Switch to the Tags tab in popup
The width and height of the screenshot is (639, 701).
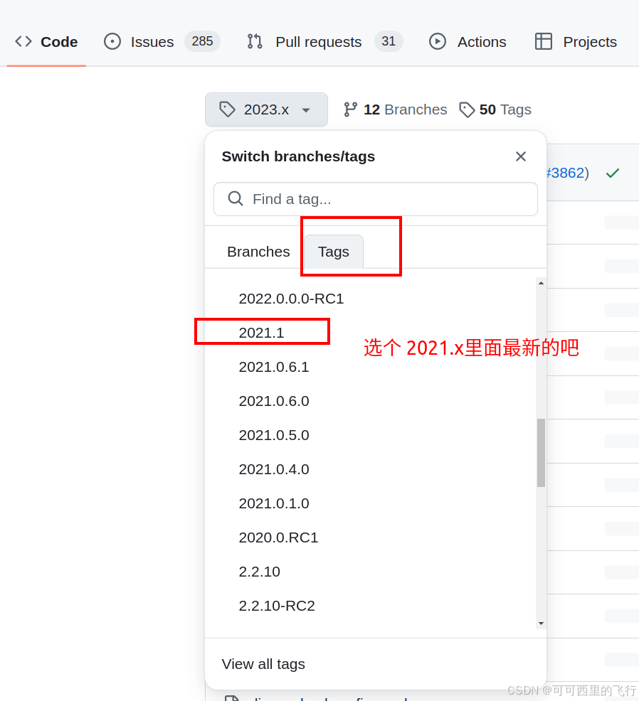333,252
